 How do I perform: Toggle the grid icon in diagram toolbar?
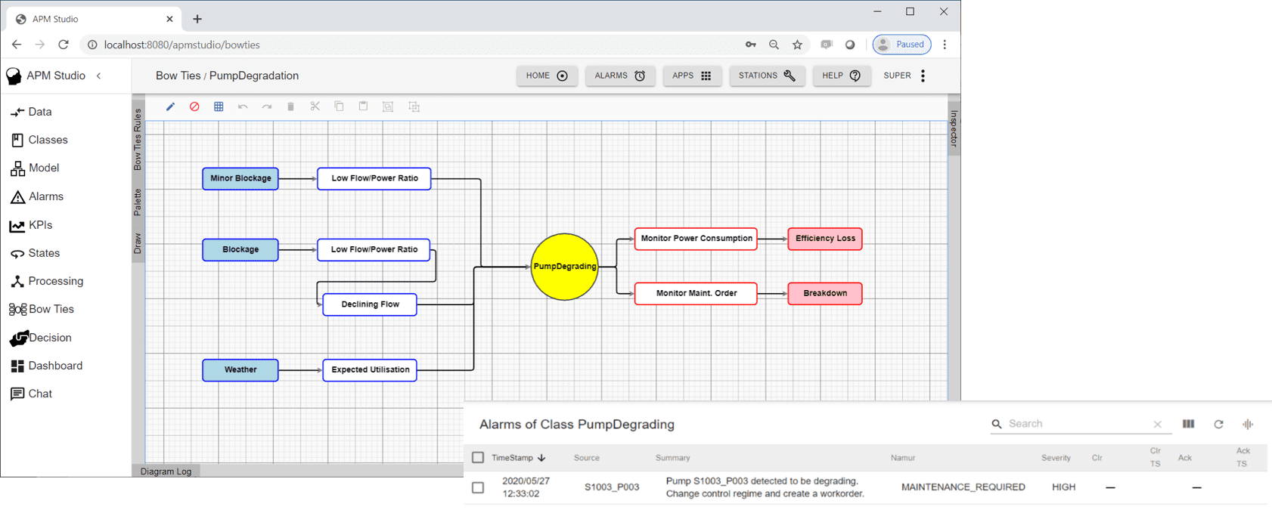coord(219,107)
